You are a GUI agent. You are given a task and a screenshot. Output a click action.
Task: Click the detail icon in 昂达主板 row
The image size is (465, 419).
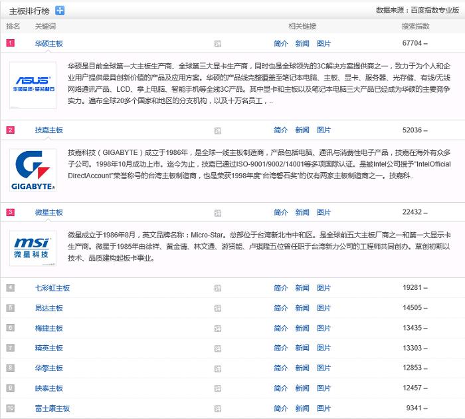218,308
